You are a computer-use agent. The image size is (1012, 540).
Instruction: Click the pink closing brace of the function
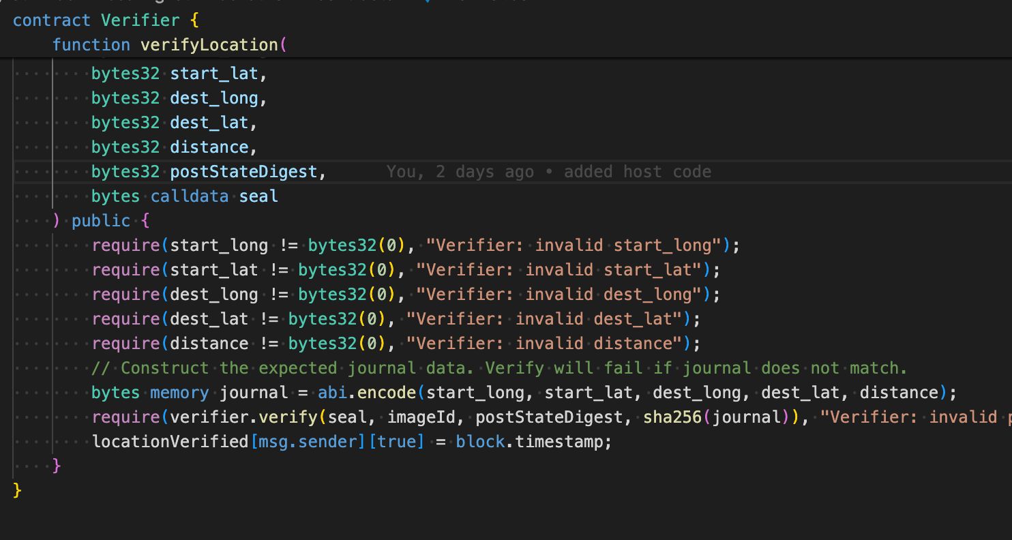coord(57,466)
